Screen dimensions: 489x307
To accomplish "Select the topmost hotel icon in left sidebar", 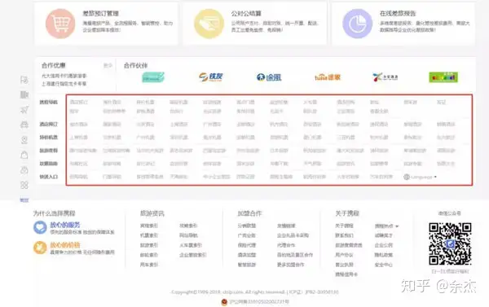I will [24, 80].
